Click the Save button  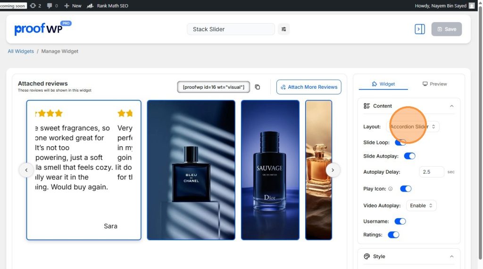(446, 29)
